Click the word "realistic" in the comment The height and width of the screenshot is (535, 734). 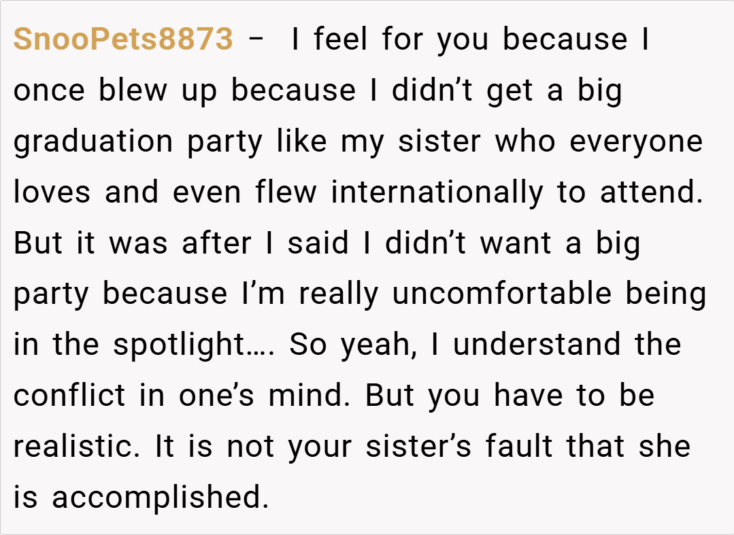pos(79,446)
